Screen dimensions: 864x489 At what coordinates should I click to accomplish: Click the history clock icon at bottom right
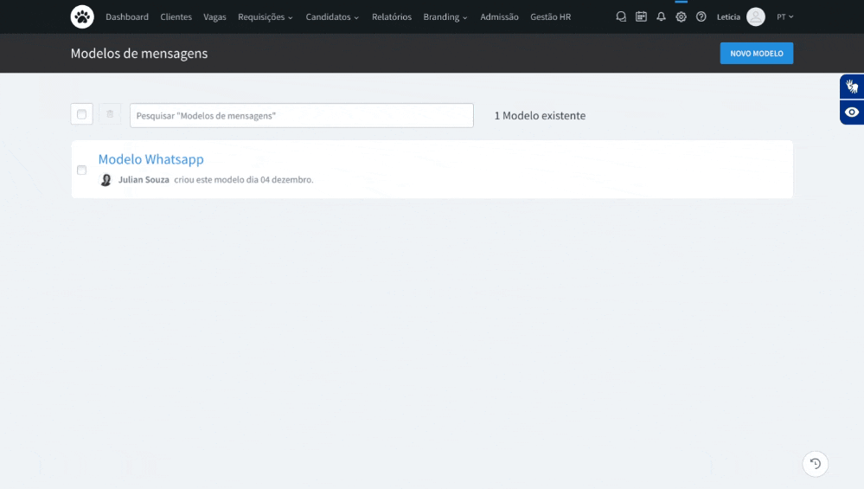[815, 464]
